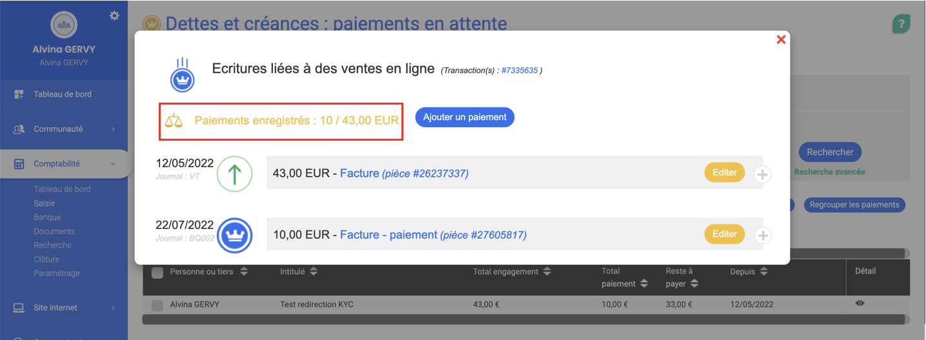
Task: Open settings gear in sidebar
Action: (114, 15)
